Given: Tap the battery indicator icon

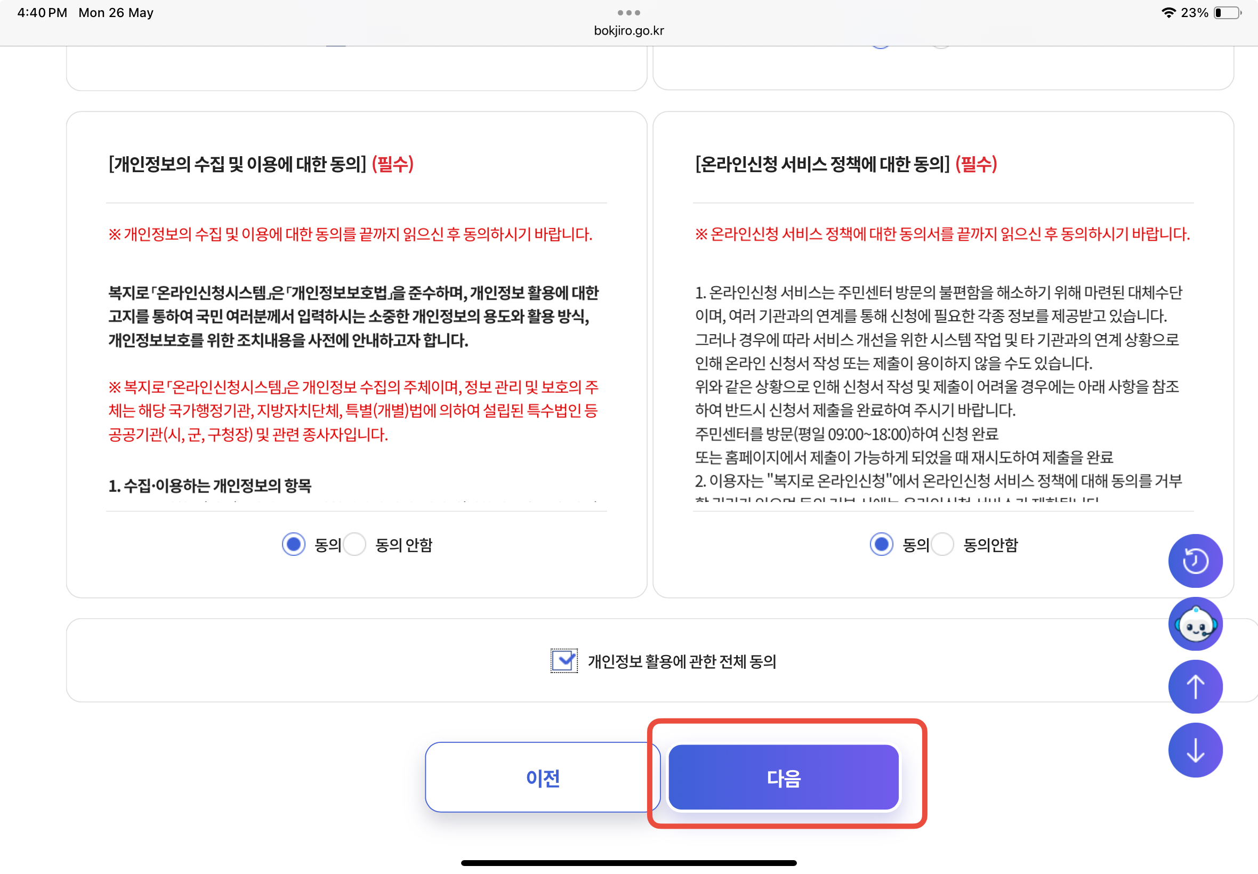Looking at the screenshot, I should (x=1227, y=13).
